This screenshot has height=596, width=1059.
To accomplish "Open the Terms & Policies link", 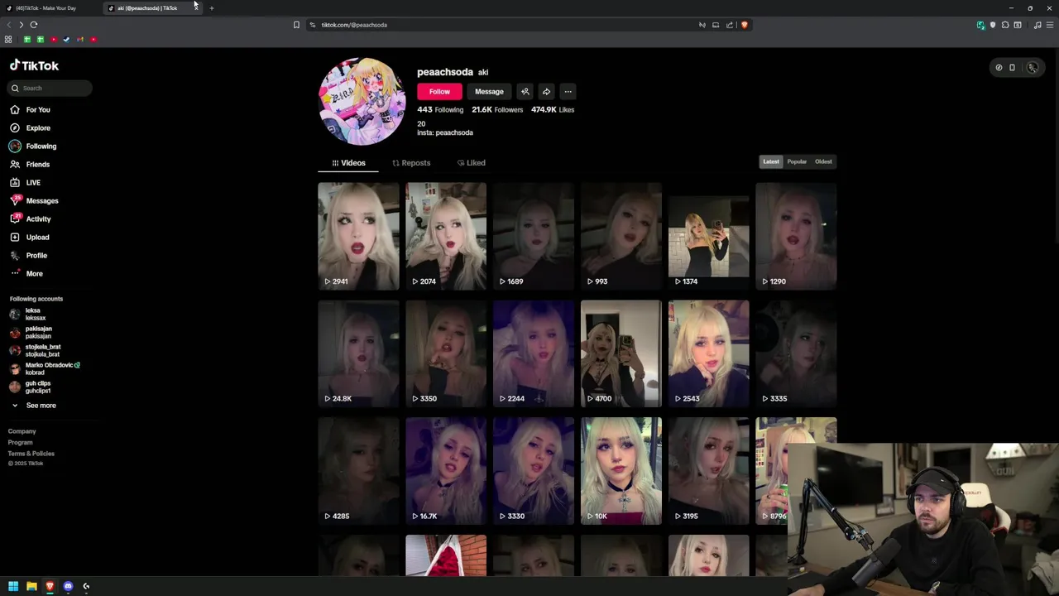I will click(31, 454).
